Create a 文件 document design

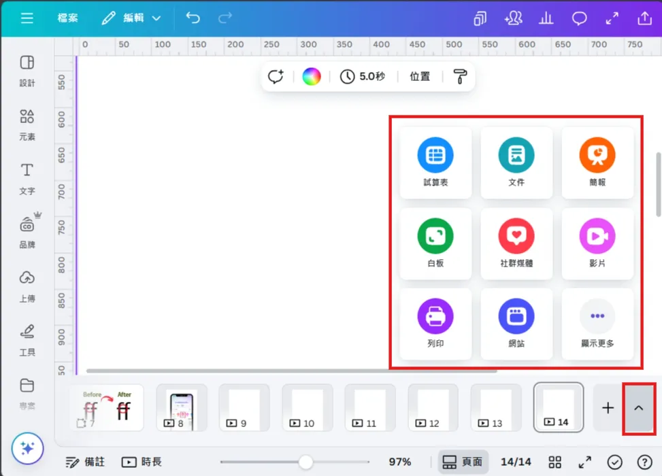516,163
